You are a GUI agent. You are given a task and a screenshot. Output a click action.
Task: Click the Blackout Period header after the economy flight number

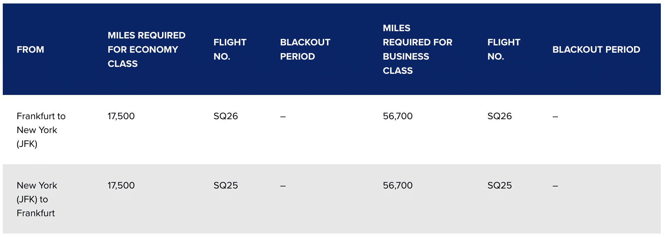[x=305, y=50]
